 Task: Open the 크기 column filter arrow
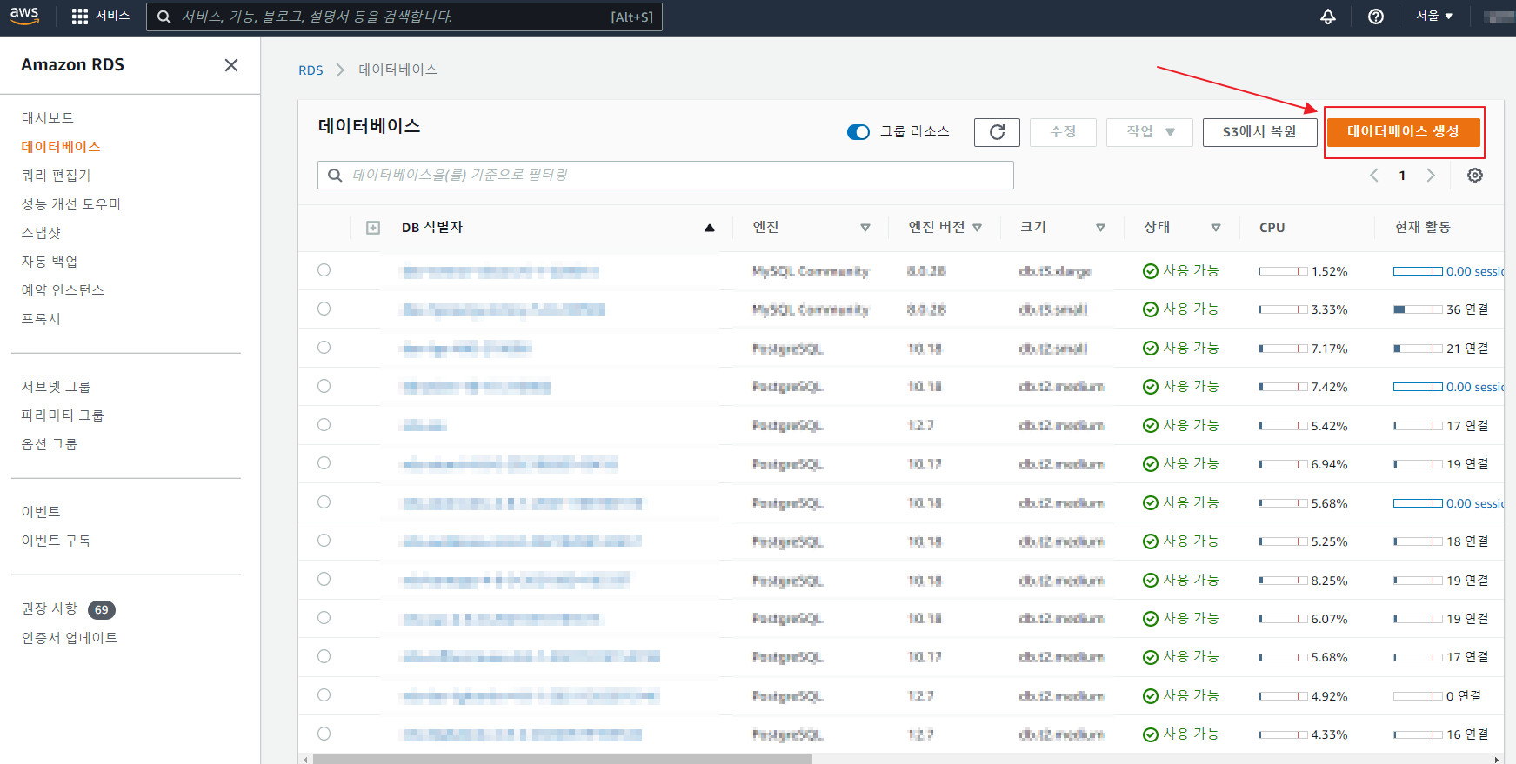click(1100, 228)
